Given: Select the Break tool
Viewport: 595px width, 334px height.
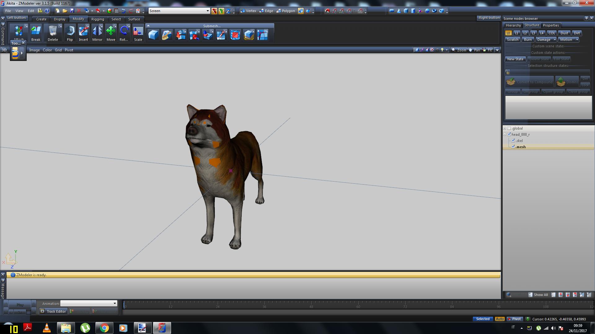Looking at the screenshot, I should (36, 33).
